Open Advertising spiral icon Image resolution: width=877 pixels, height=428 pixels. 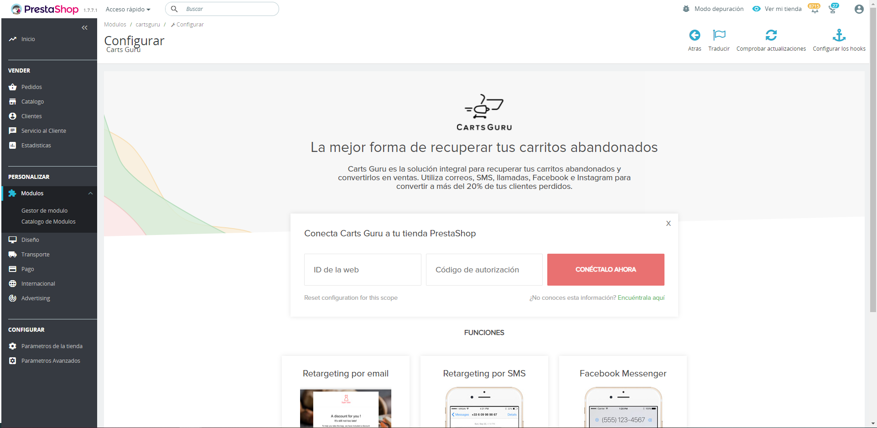pos(12,298)
